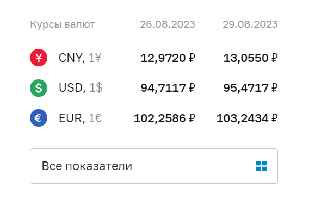This screenshot has height=200, width=315.
Task: Click the 29.08.2023 date column header
Action: point(250,24)
